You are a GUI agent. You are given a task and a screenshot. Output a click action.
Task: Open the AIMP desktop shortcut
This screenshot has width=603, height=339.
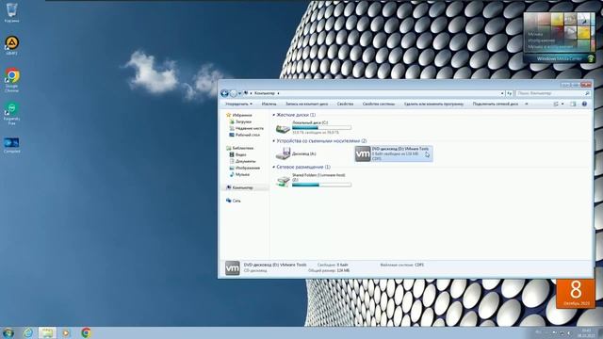(x=12, y=45)
